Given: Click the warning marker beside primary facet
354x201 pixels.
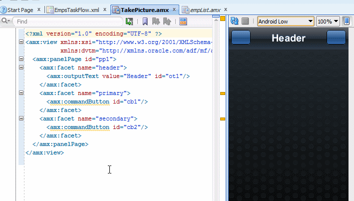Looking at the screenshot, I should (x=223, y=93).
